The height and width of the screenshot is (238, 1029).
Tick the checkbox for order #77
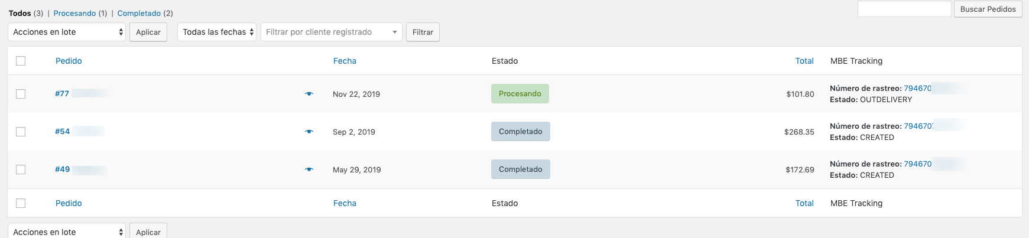coord(21,94)
